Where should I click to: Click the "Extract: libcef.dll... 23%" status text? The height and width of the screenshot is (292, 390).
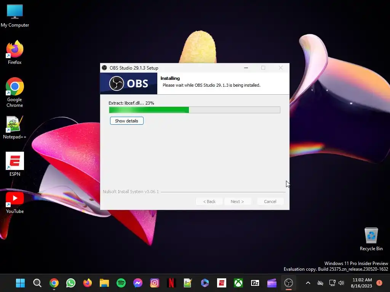131,103
